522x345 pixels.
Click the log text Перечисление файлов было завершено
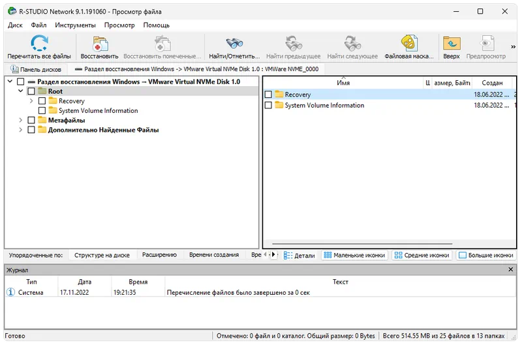[x=238, y=292]
